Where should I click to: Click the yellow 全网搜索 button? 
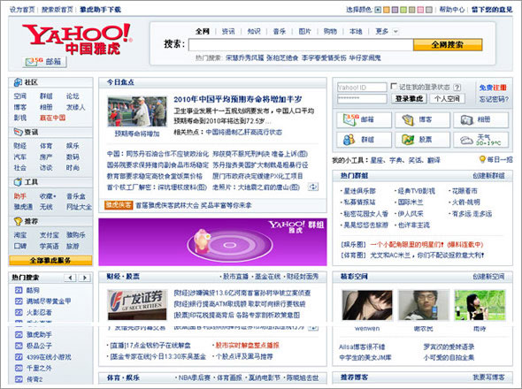point(448,44)
